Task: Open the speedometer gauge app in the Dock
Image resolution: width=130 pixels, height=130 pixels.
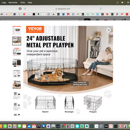Action: point(39,126)
